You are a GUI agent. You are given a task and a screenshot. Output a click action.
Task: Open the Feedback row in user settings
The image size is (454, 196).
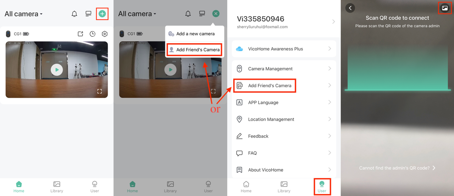284,136
